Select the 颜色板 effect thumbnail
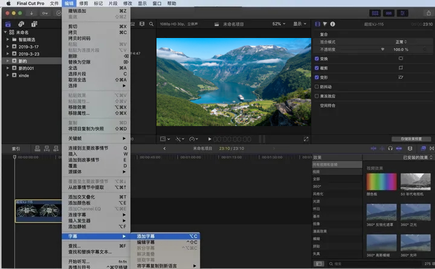435x269 pixels. pos(381,182)
